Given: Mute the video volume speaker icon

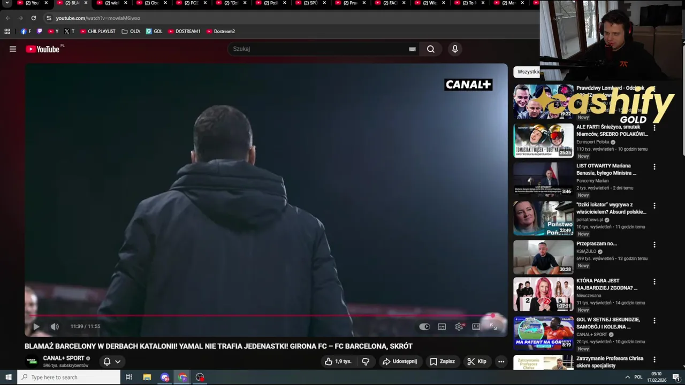Looking at the screenshot, I should coord(55,327).
